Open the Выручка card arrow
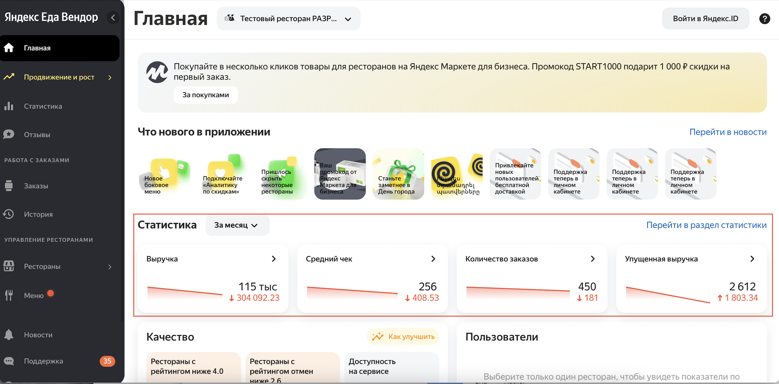This screenshot has width=779, height=384. tap(274, 259)
